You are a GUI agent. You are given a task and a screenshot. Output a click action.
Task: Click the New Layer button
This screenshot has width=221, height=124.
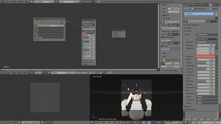tap(170, 67)
